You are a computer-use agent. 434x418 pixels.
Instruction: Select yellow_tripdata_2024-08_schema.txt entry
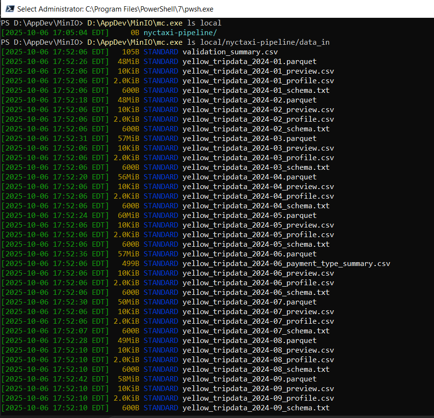256,369
